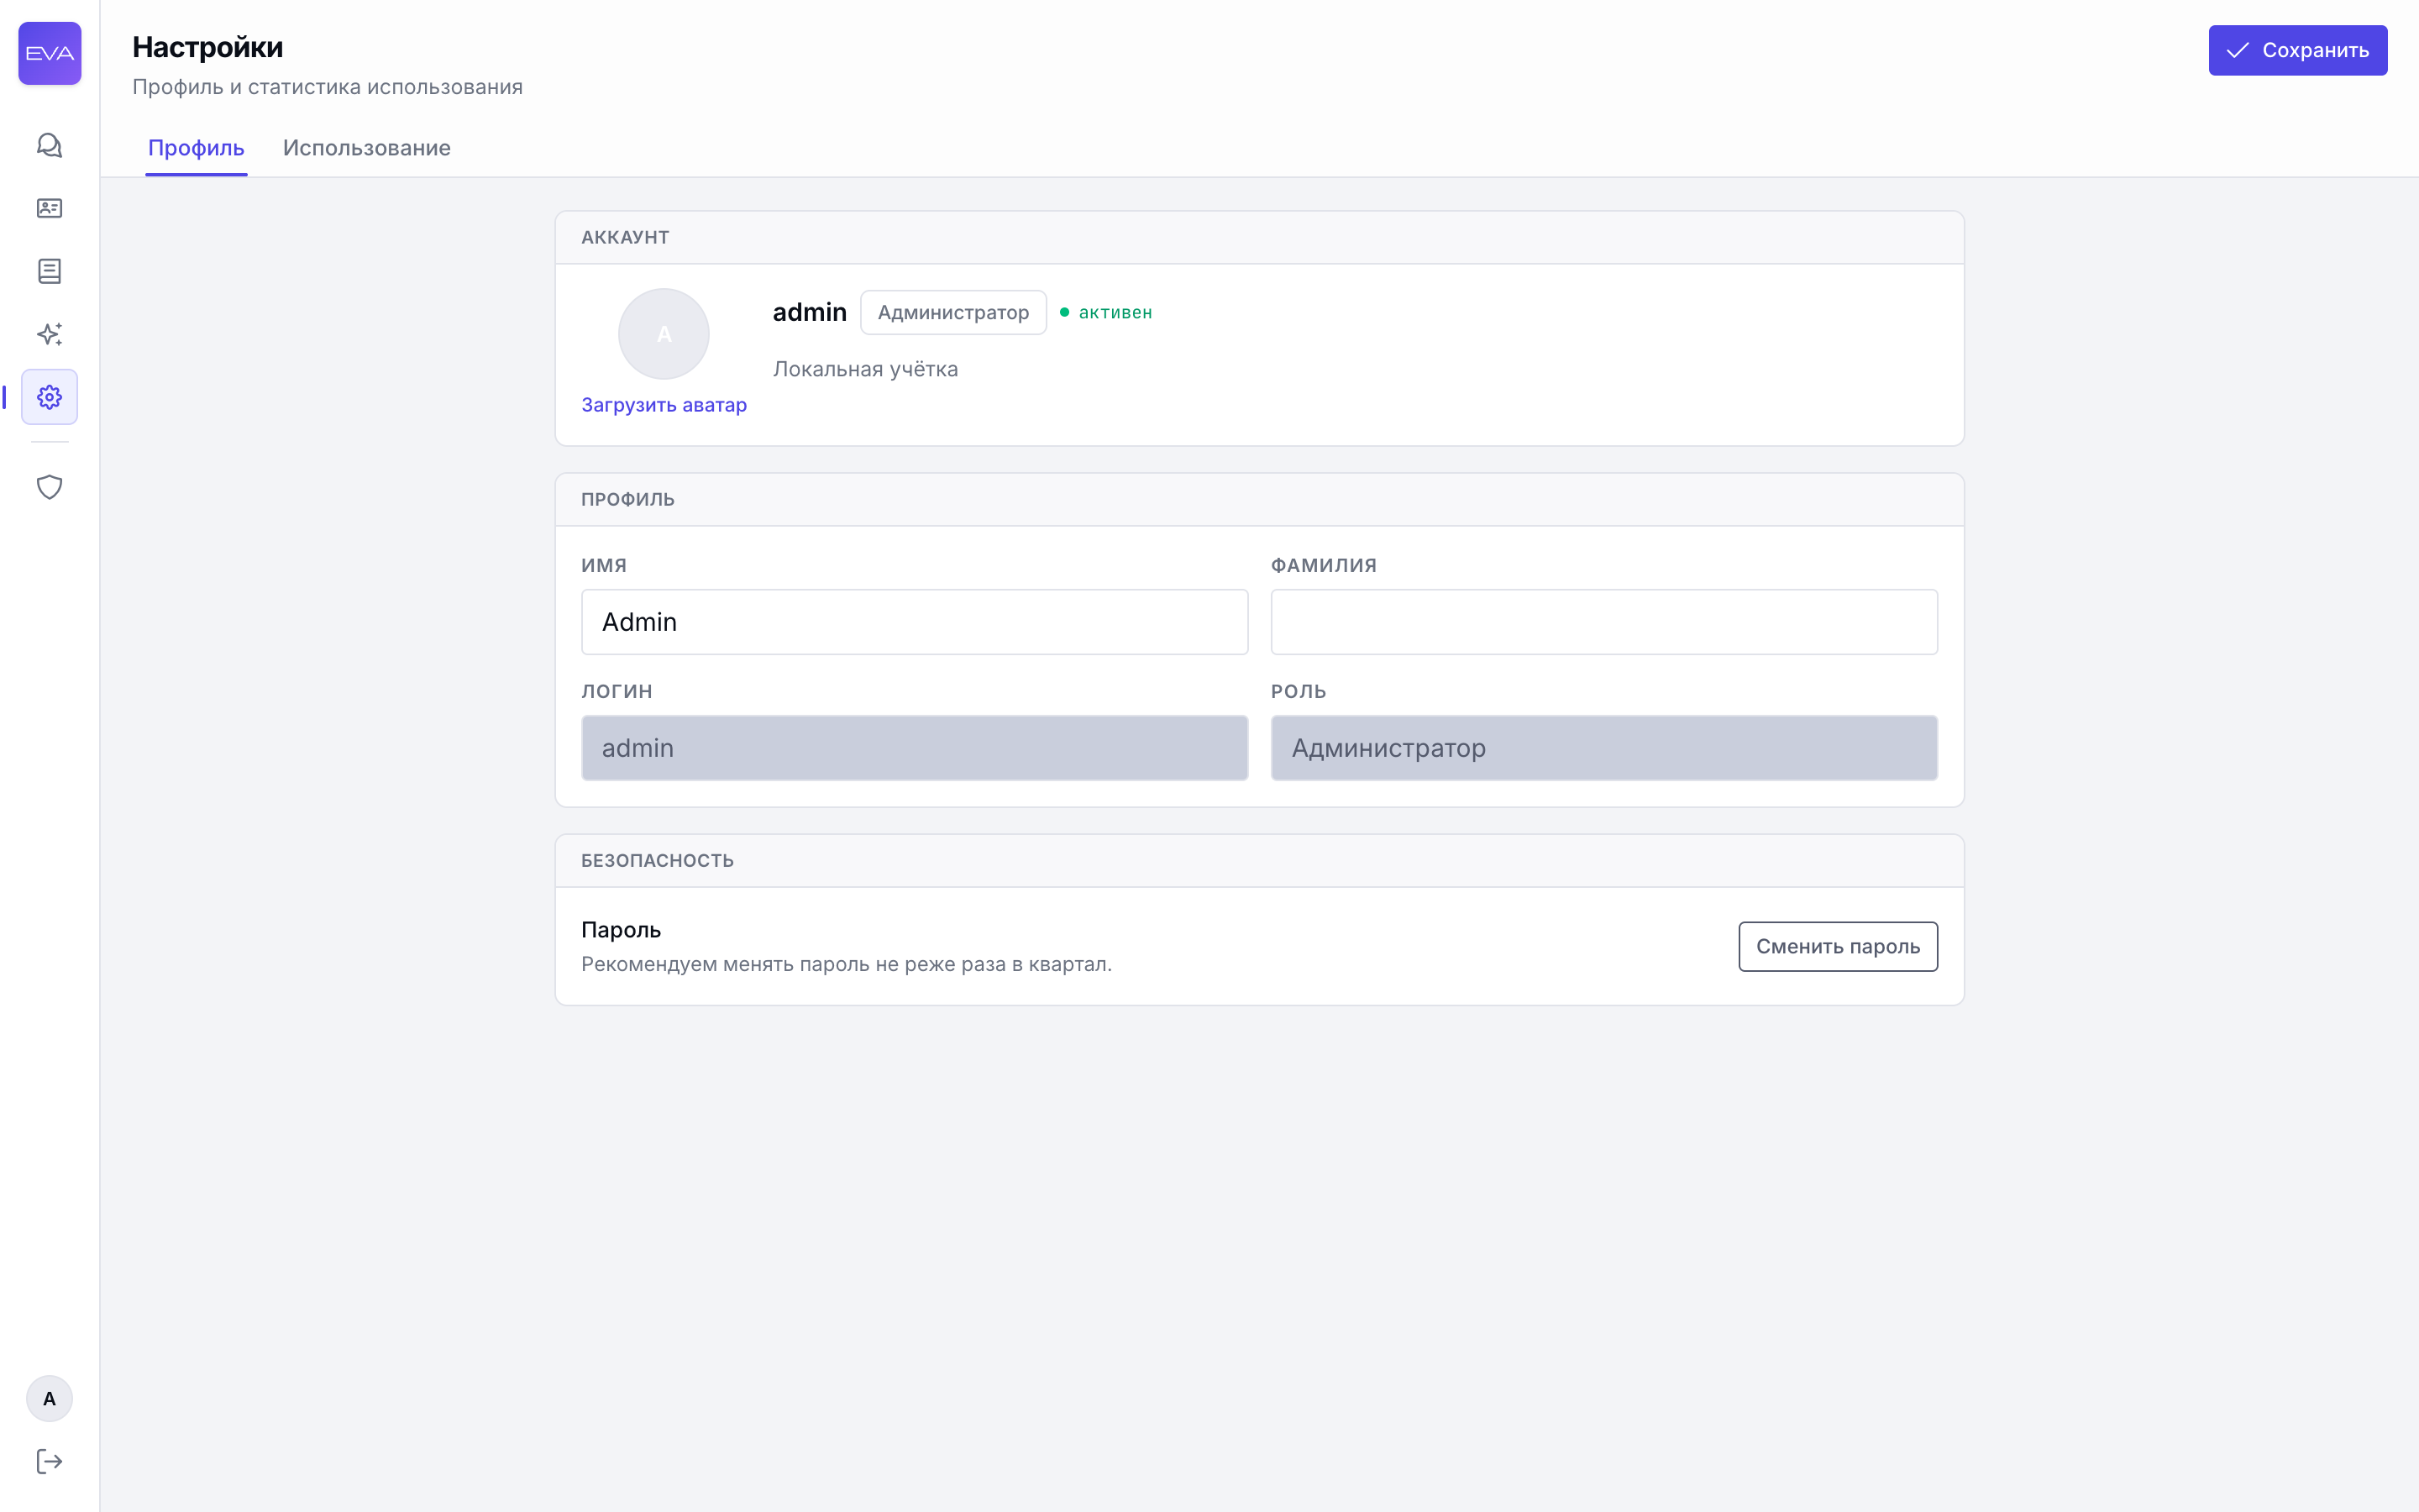Focus the Фамилия input field

1603,622
